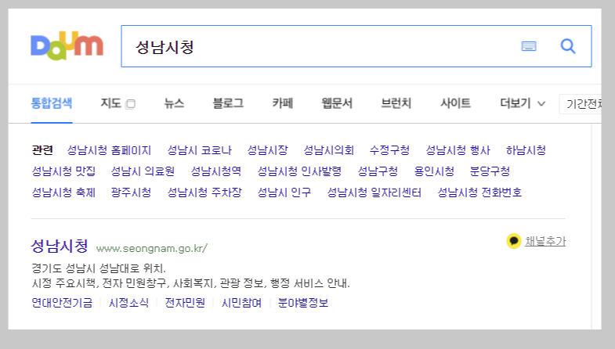
Task: Open the 성남시청 site result title
Action: pos(60,246)
